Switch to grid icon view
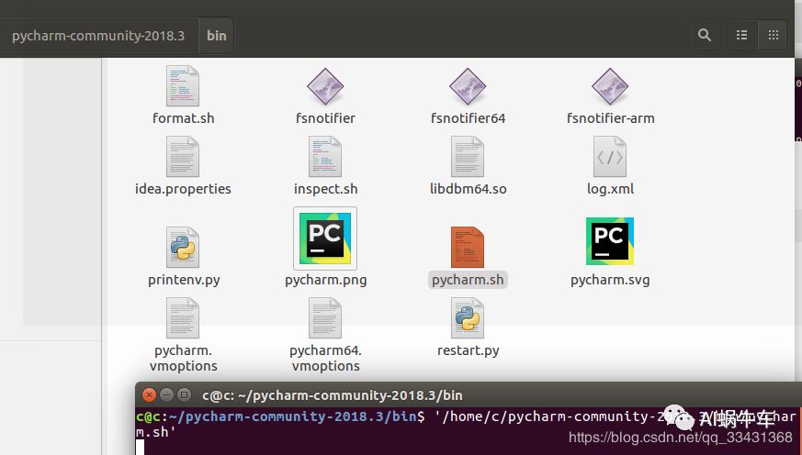Viewport: 802px width, 455px height. click(x=773, y=35)
